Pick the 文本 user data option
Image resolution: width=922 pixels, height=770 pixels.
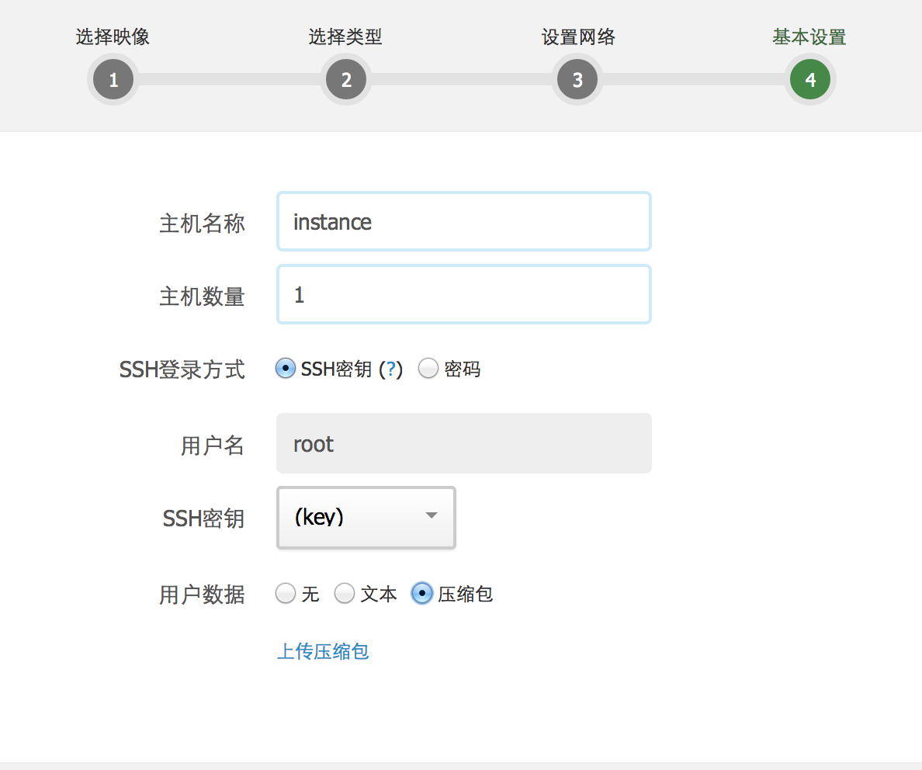pyautogui.click(x=345, y=594)
